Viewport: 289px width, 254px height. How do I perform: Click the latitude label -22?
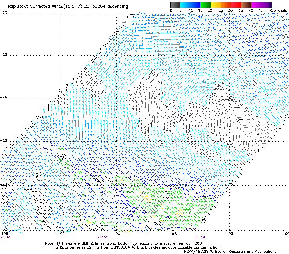click(x=4, y=55)
